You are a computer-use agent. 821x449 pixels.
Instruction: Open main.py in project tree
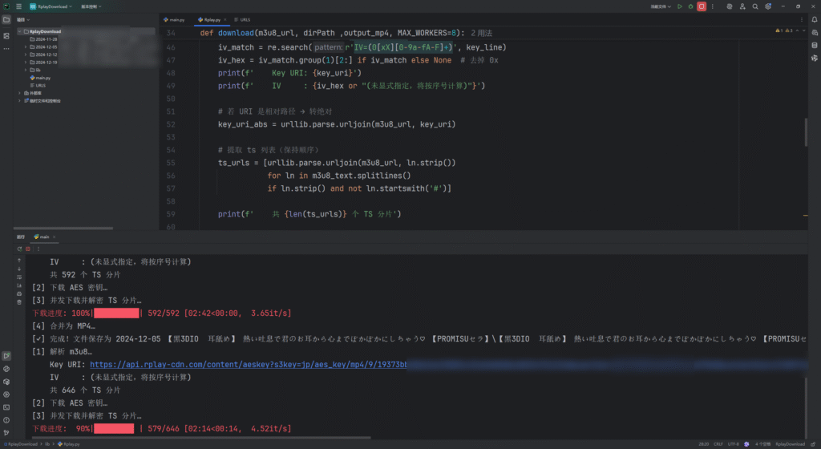click(40, 78)
